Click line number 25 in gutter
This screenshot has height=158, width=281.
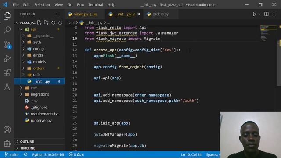pyautogui.click(x=75, y=123)
